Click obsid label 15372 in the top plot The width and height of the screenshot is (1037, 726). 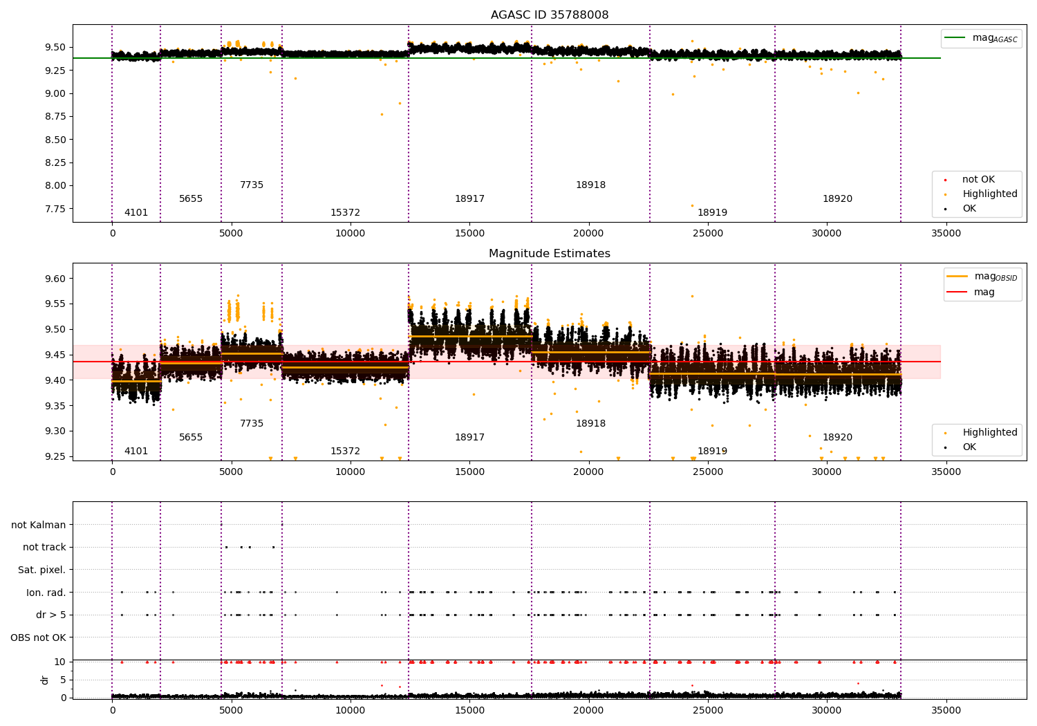pos(345,213)
